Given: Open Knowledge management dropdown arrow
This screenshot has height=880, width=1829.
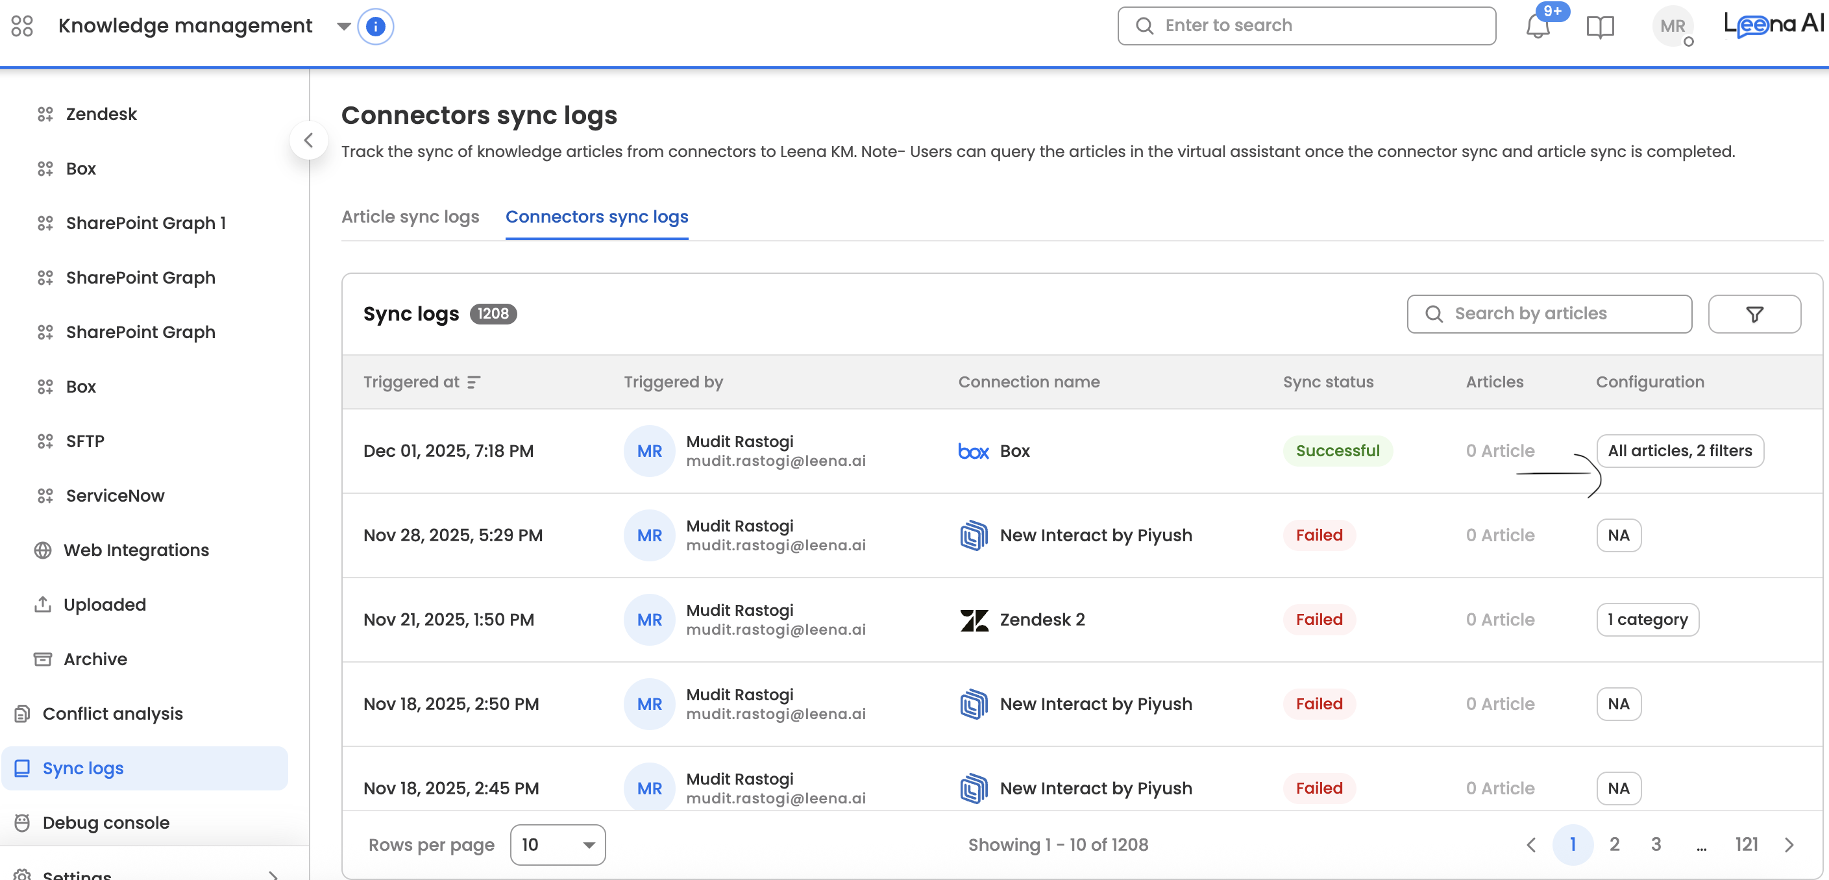Looking at the screenshot, I should point(343,26).
